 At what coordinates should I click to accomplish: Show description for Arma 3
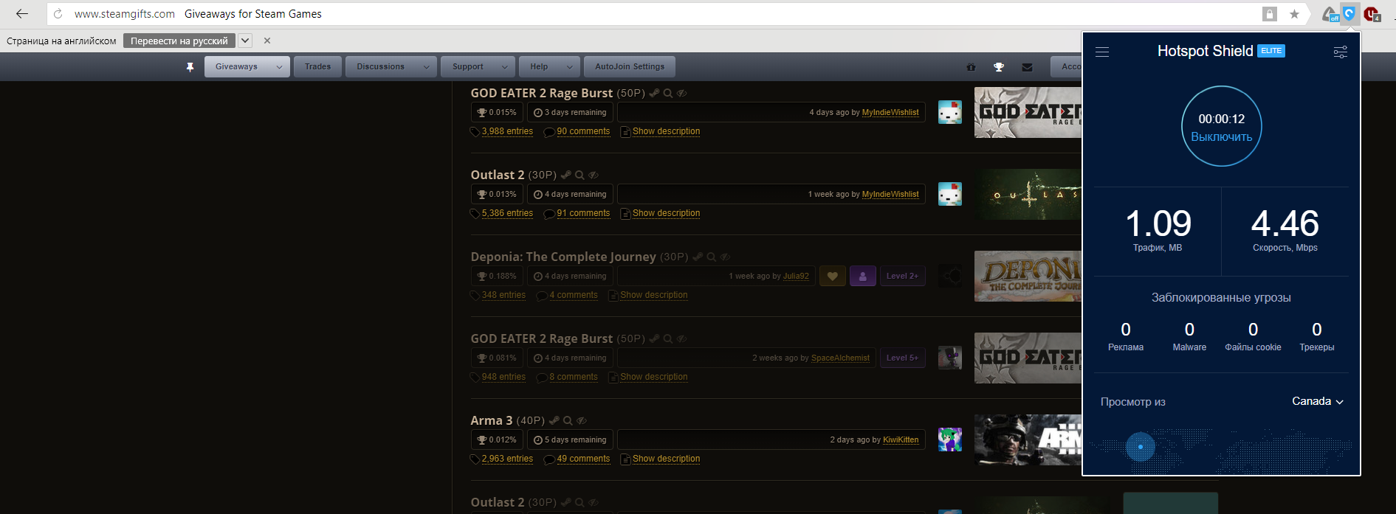coord(666,459)
